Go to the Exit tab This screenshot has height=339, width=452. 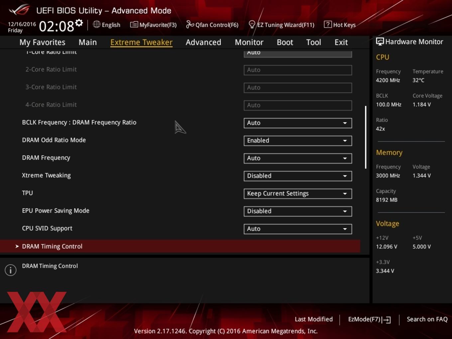pos(341,42)
